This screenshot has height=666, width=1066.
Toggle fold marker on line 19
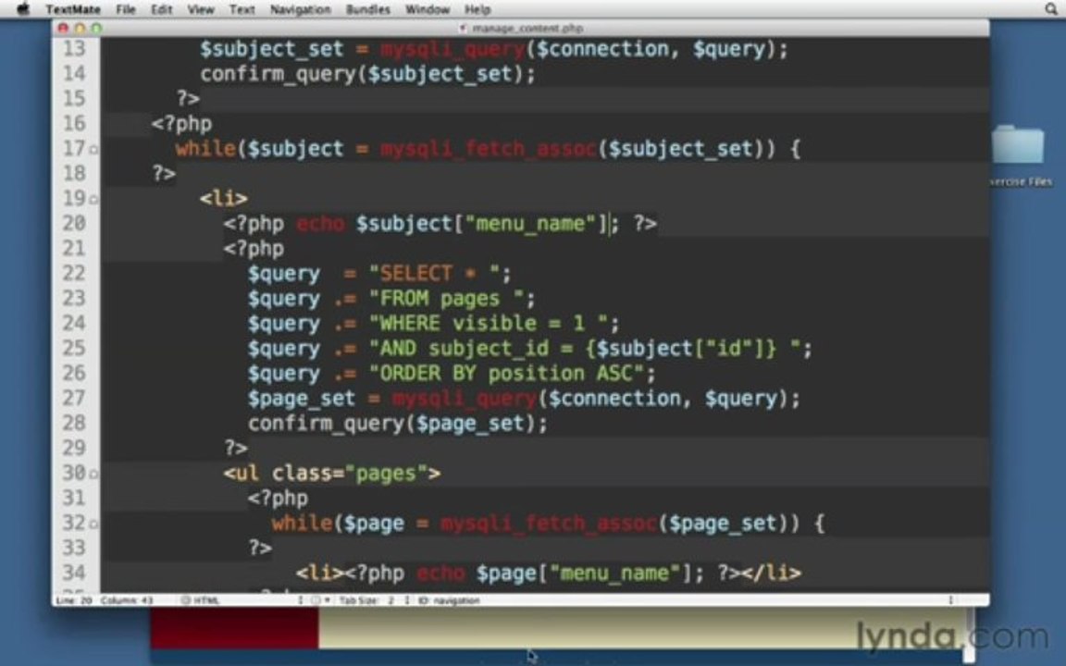click(x=93, y=199)
